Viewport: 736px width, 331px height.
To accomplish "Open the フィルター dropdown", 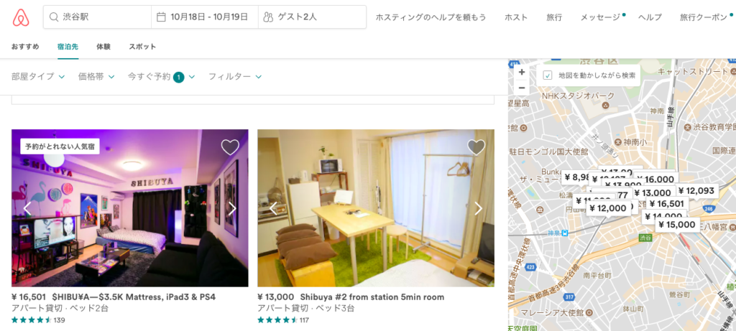I will click(234, 76).
